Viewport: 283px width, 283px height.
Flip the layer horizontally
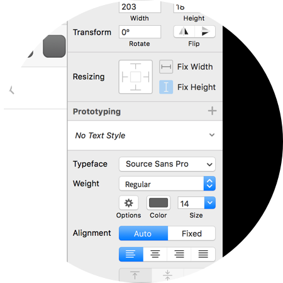(184, 31)
